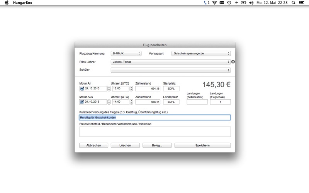Click the Landeplatz field EDFL

[x=171, y=102]
